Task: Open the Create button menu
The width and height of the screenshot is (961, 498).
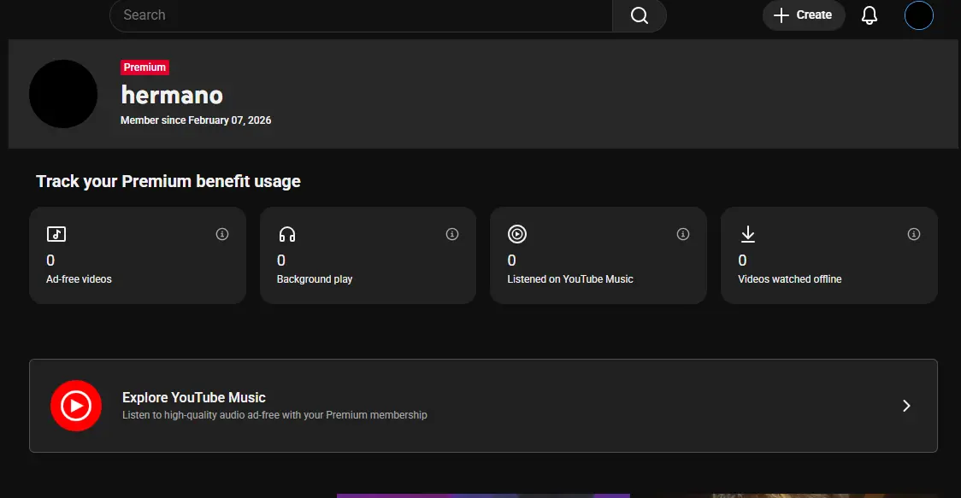Action: click(804, 15)
